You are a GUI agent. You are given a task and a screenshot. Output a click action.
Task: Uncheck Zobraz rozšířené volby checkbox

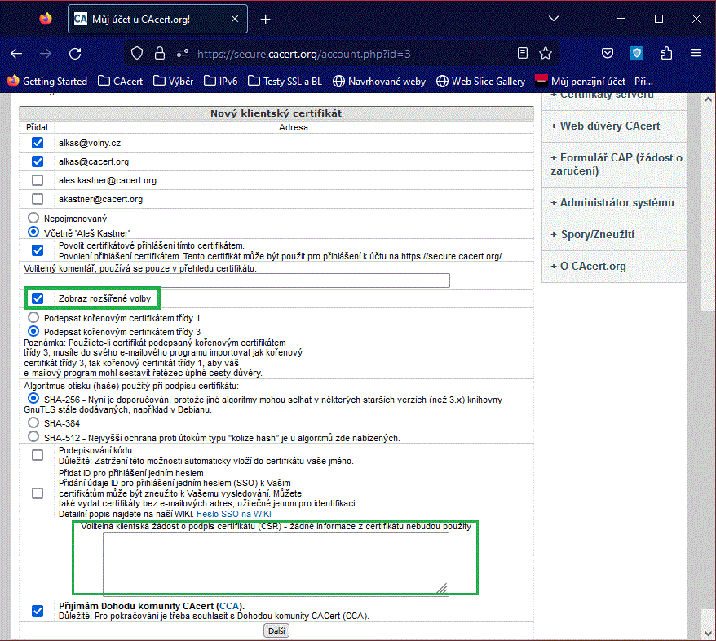[38, 298]
